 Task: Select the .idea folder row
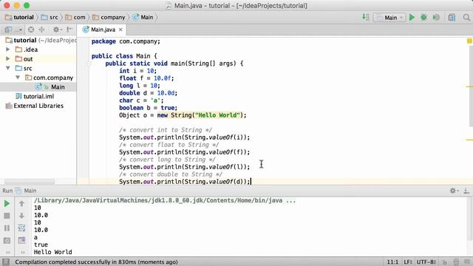[x=38, y=50]
